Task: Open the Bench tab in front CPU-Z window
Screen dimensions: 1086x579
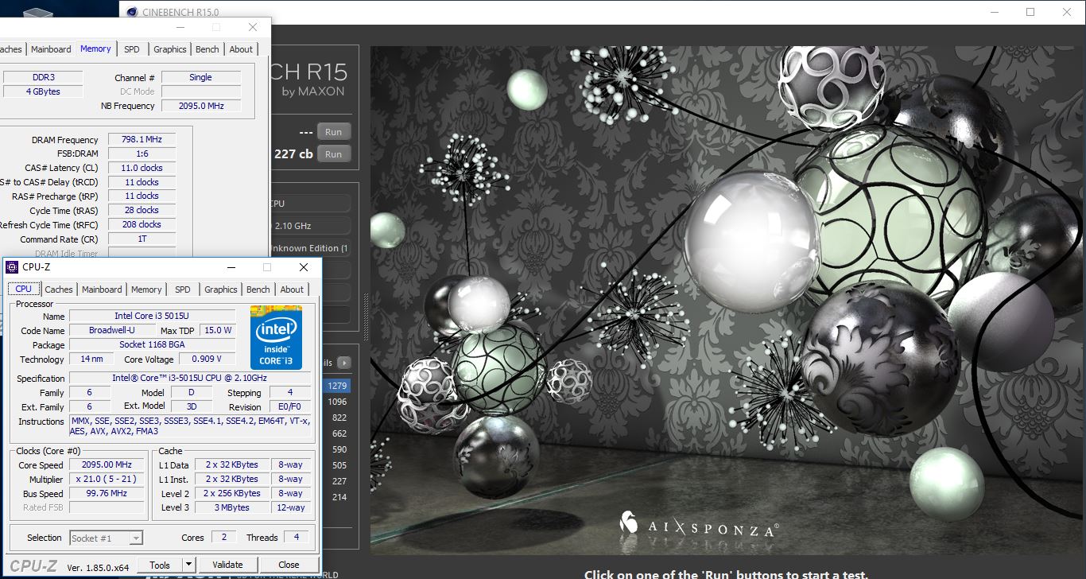Action: tap(258, 289)
